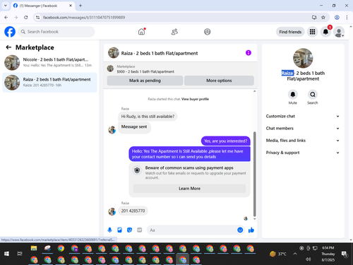Click Learn More about scams
The height and width of the screenshot is (265, 353).
tap(189, 189)
